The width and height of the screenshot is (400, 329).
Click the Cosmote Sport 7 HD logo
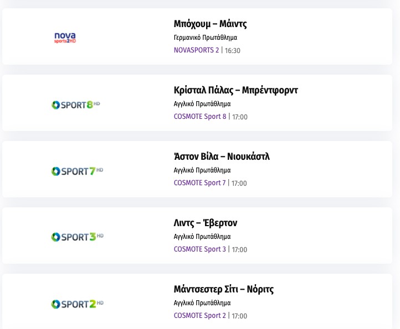77,171
